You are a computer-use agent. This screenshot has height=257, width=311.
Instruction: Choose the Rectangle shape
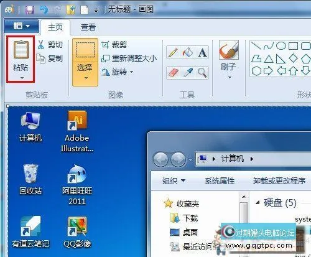click(x=293, y=46)
